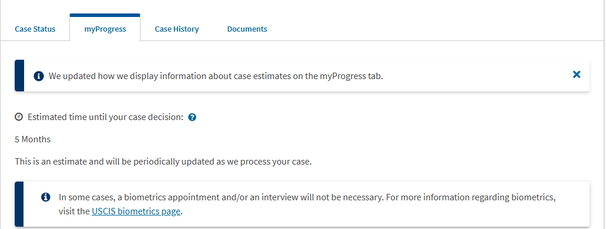Open the estimated time help question mark
Screen dimensions: 606x229
click(x=192, y=117)
